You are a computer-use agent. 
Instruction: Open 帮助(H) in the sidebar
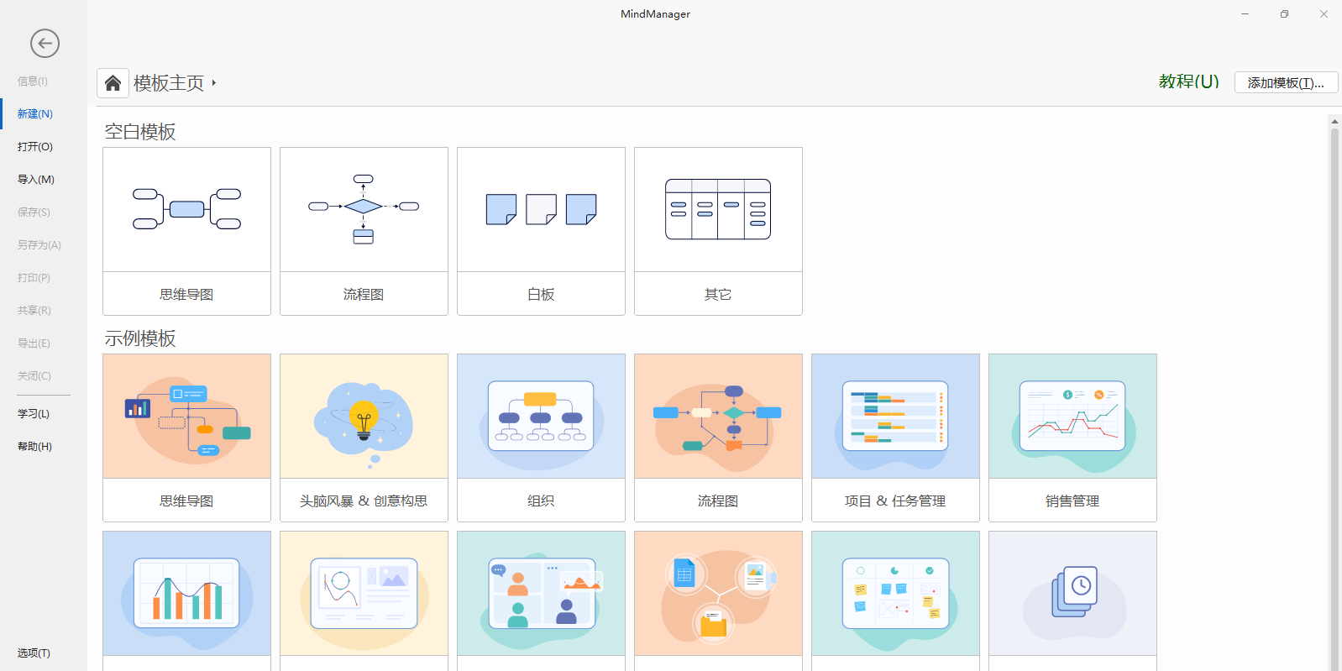[34, 447]
